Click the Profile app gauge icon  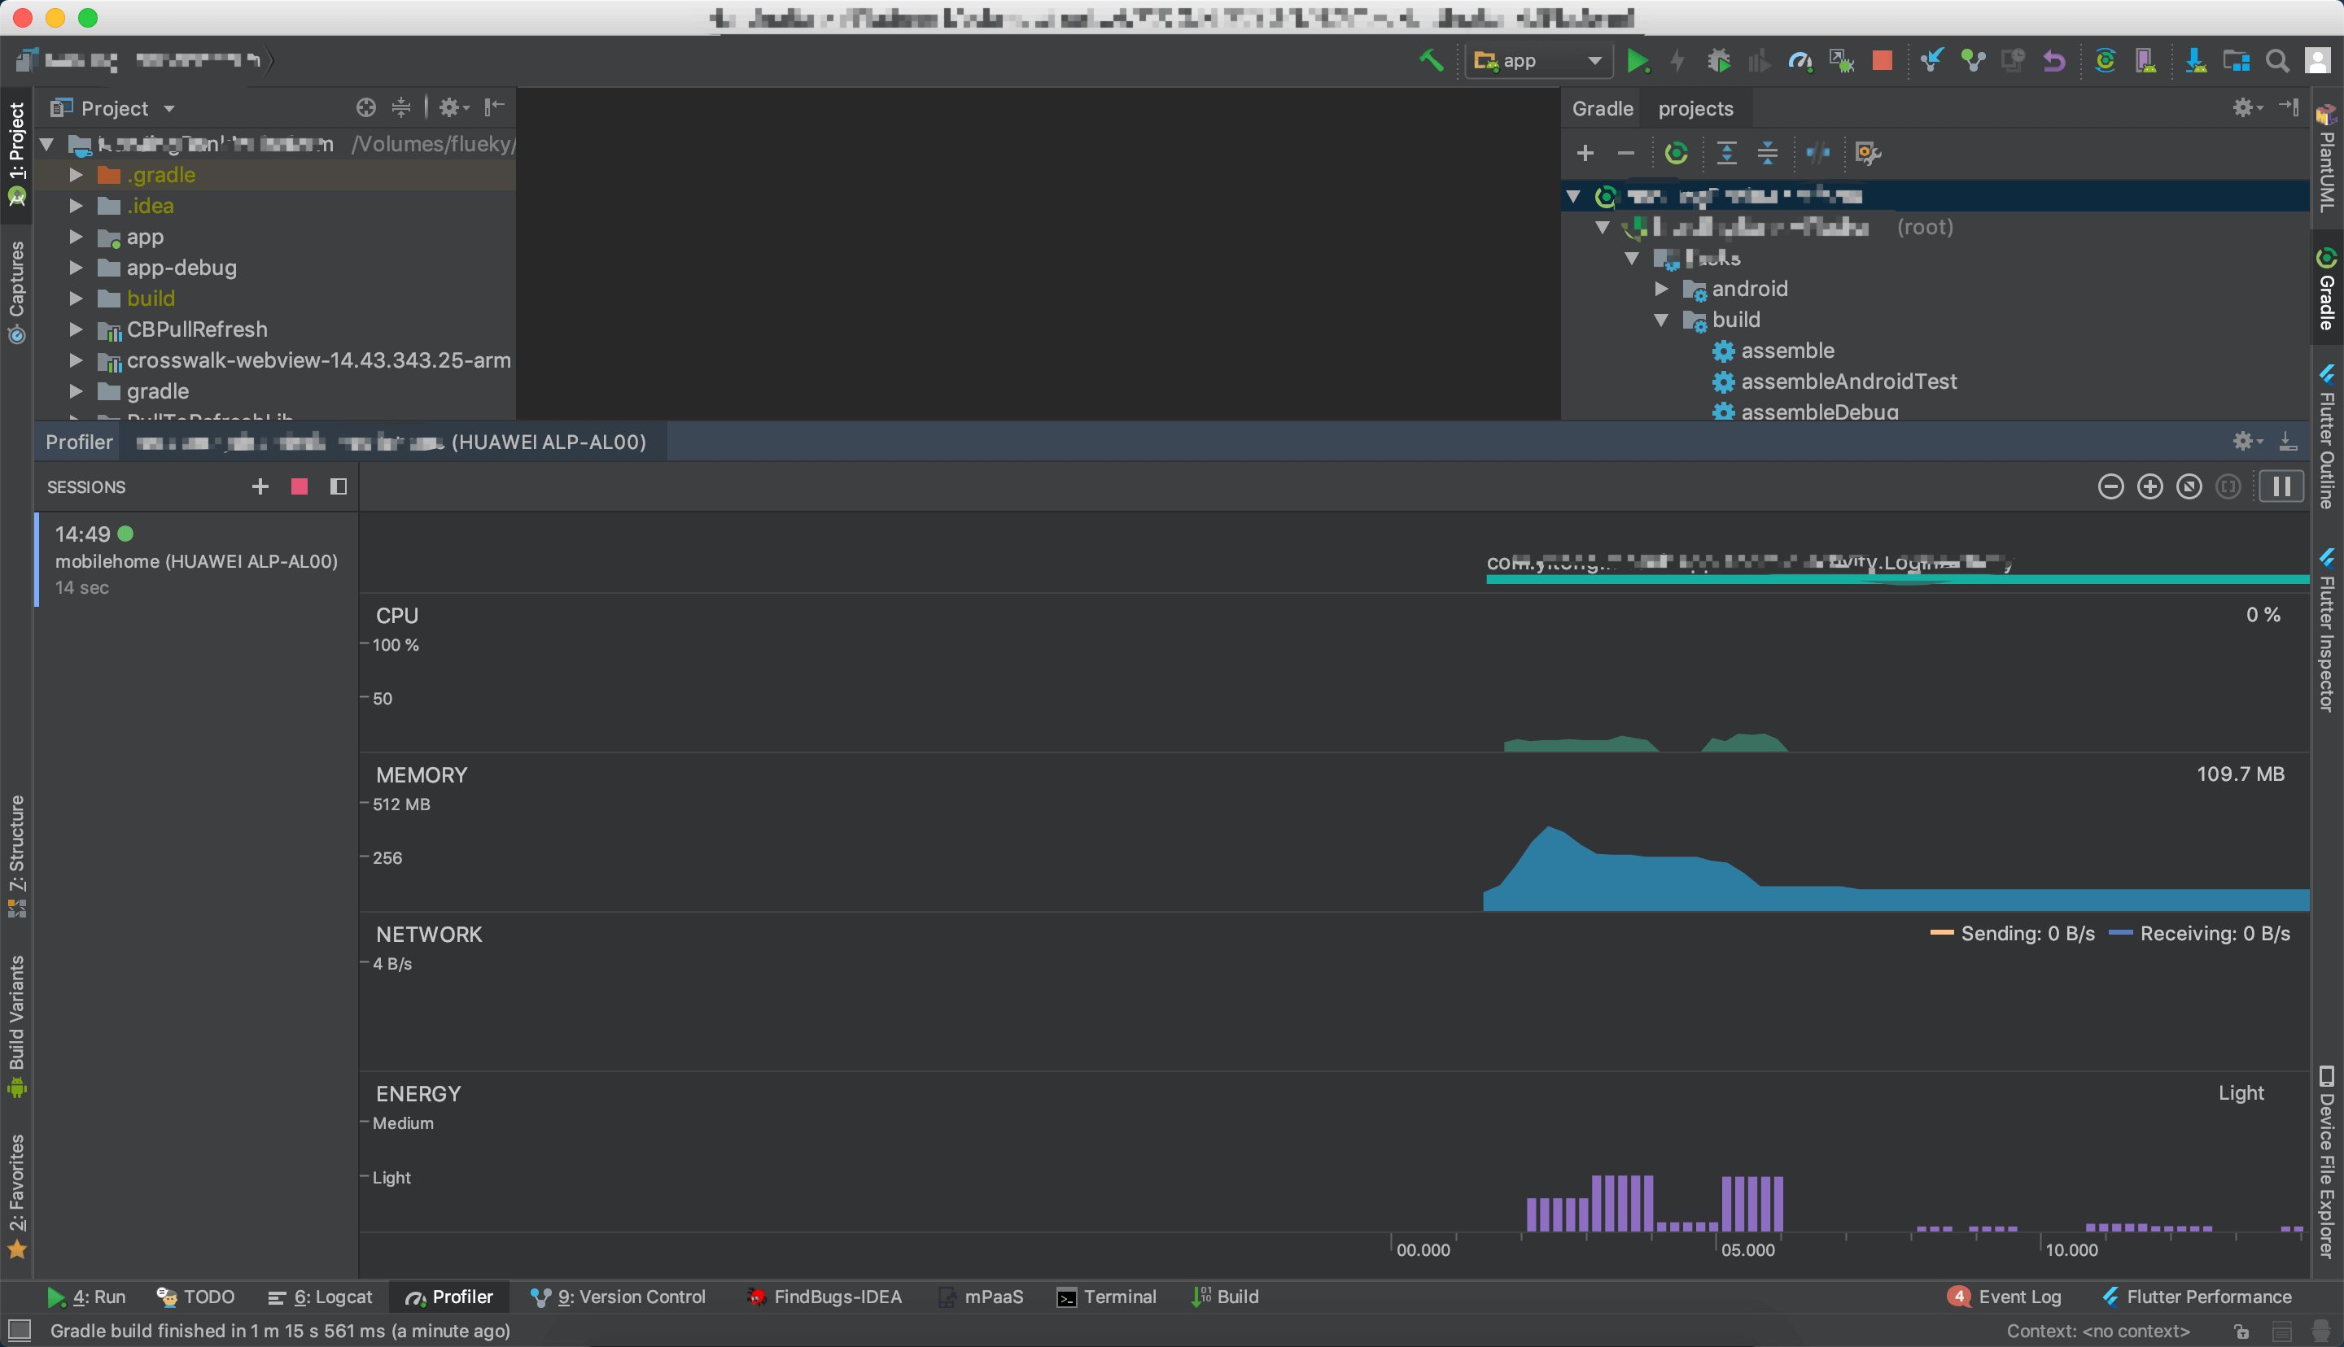pyautogui.click(x=1799, y=61)
